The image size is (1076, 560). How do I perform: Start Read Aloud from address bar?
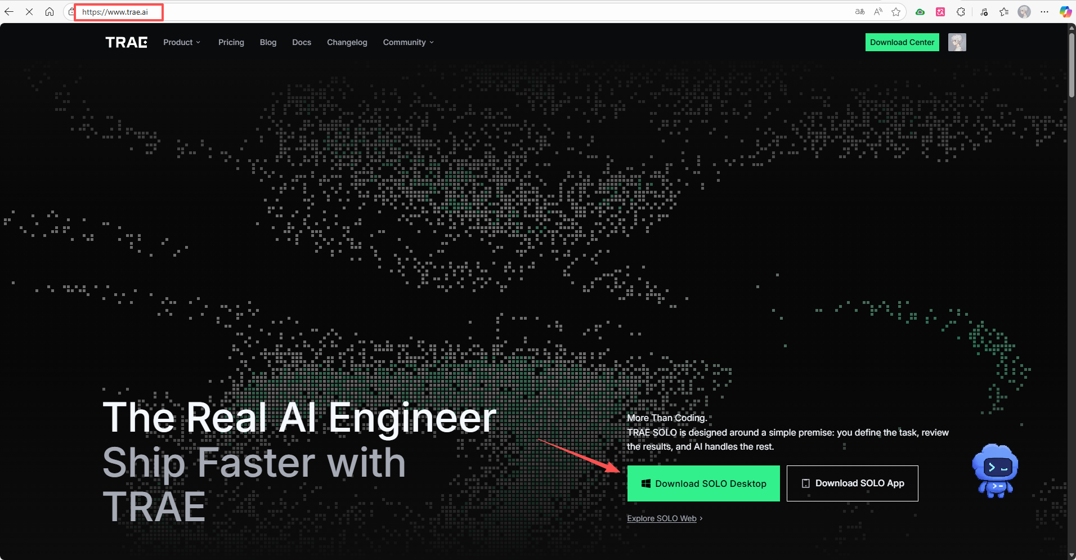pos(878,12)
